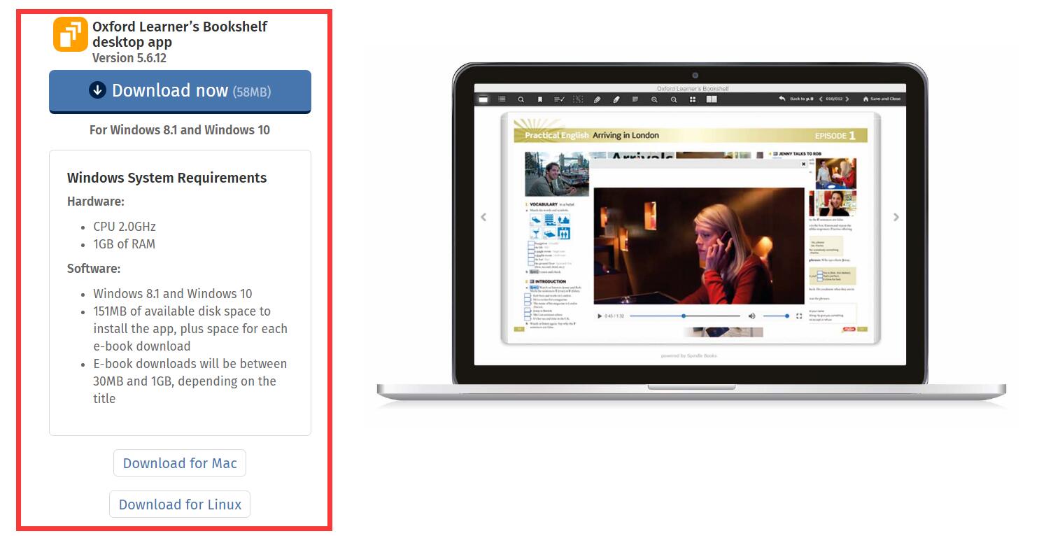The image size is (1039, 536).
Task: Click Save and Close home icon
Action: [866, 99]
